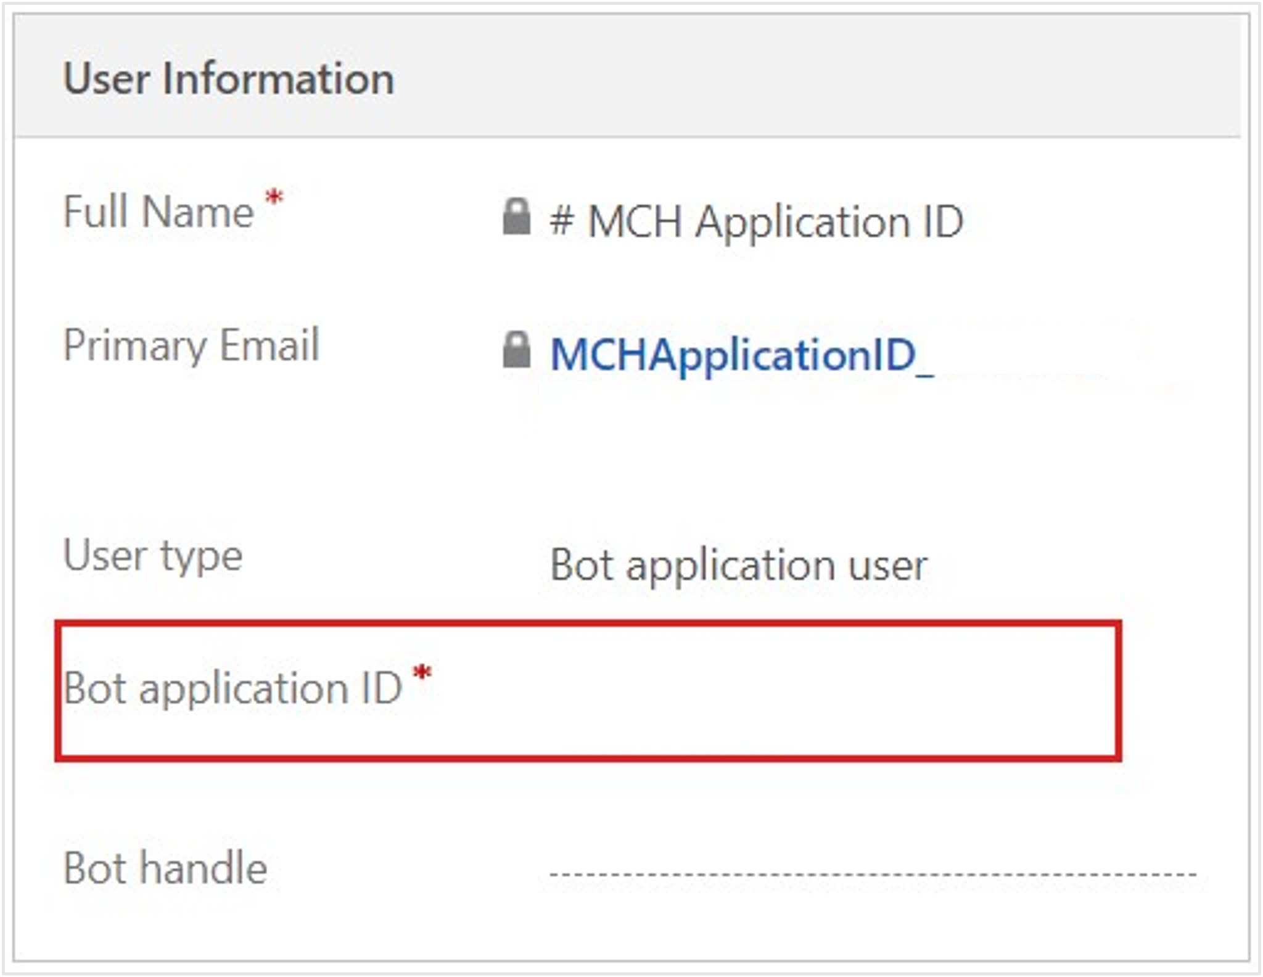Click the Primary Email label

tap(192, 345)
